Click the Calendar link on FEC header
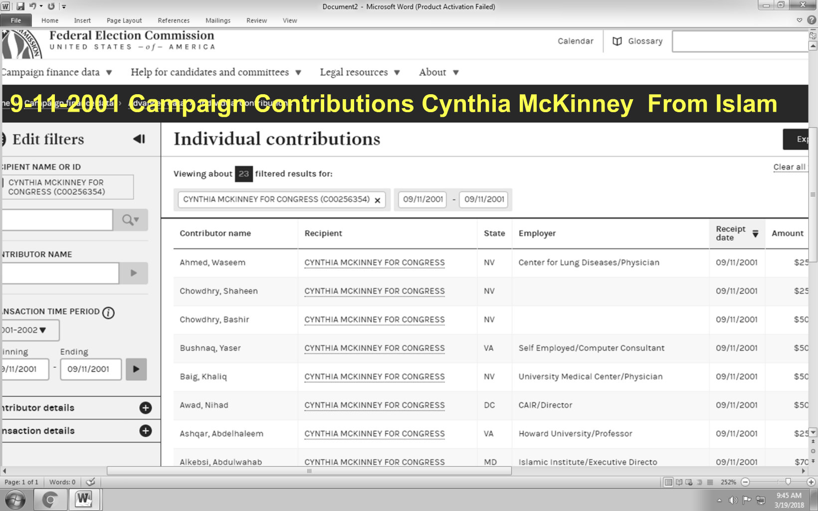The image size is (818, 511). coord(576,41)
